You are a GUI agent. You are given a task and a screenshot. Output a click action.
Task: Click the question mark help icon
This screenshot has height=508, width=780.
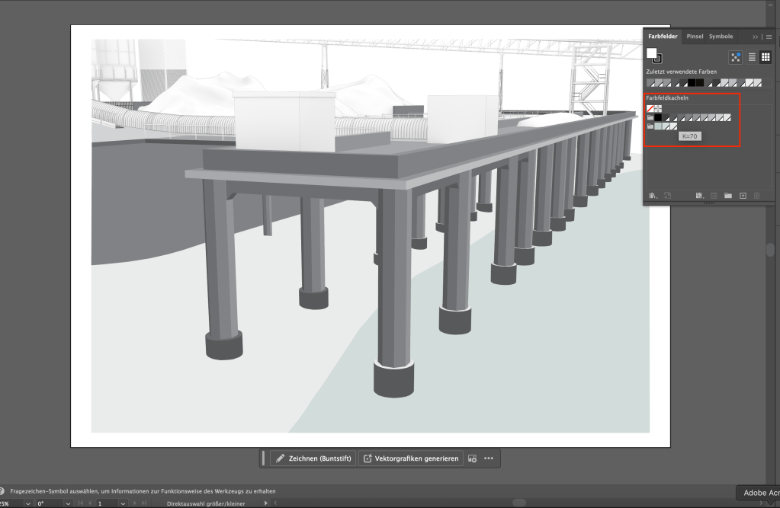3,491
